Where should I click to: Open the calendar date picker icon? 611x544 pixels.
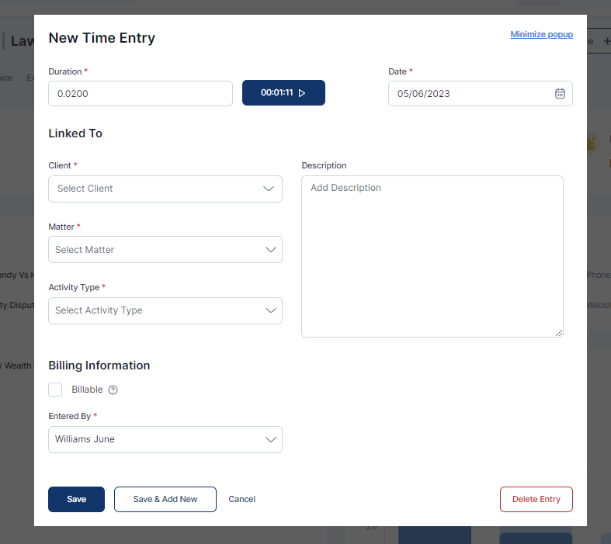(560, 94)
